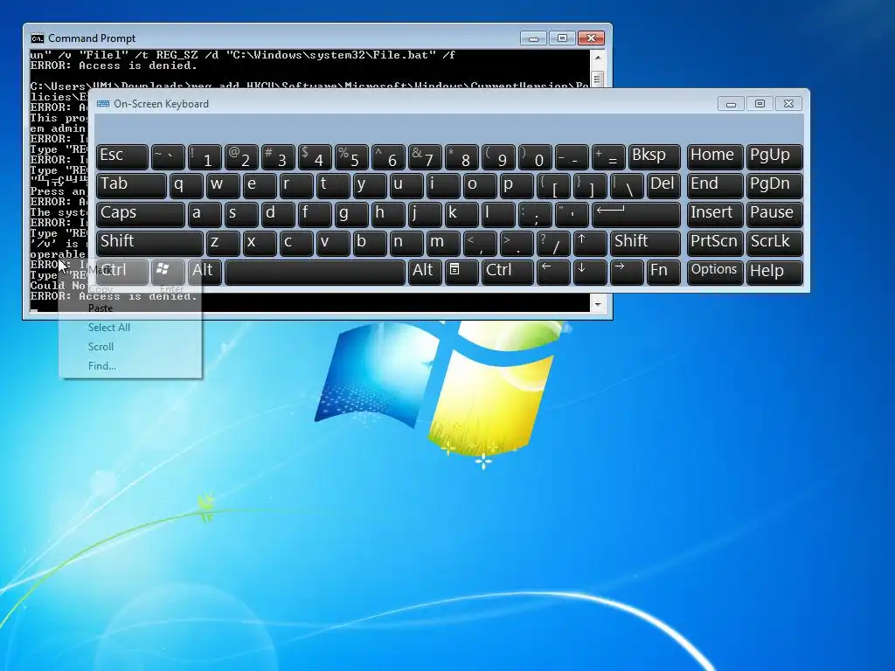Click the Options key on keyboard

715,272
